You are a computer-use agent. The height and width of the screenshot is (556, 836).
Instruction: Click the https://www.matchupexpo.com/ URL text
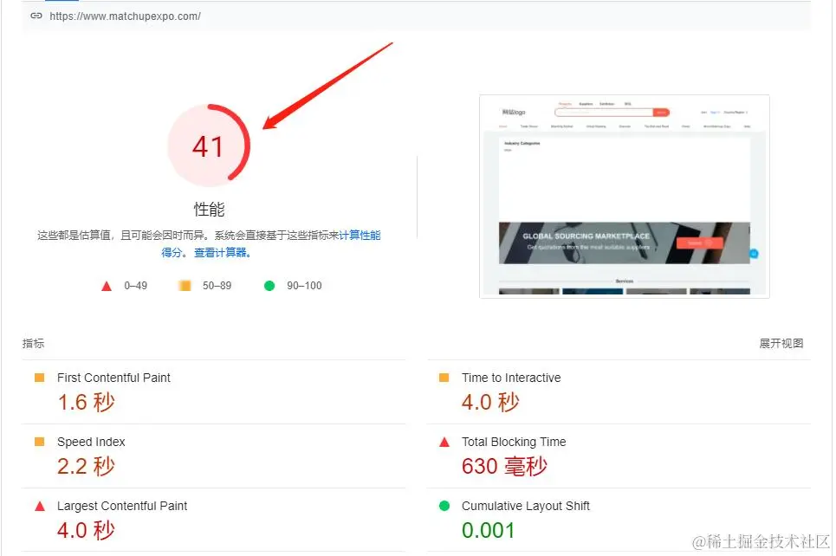click(x=126, y=16)
